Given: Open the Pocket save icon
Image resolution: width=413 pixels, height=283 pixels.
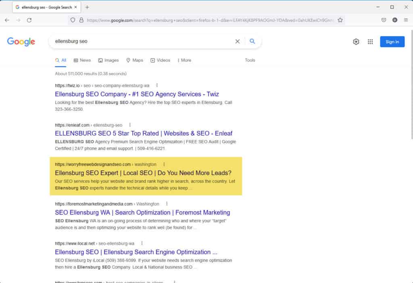Looking at the screenshot, I should 384,20.
